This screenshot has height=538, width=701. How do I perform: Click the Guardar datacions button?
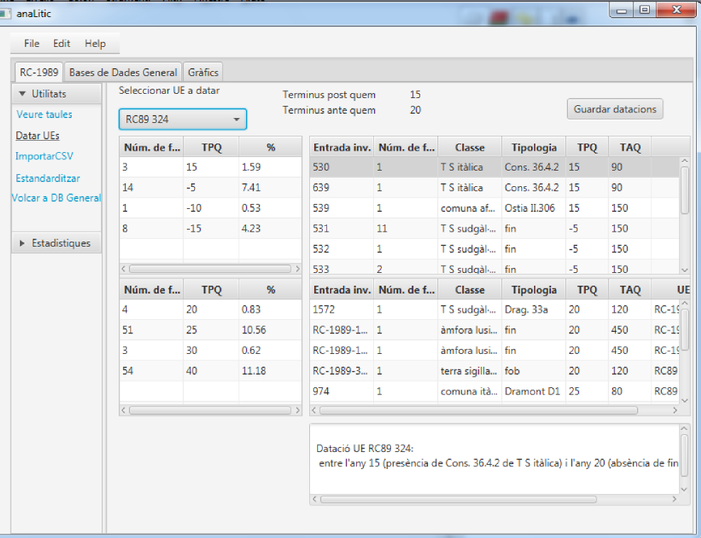[615, 109]
